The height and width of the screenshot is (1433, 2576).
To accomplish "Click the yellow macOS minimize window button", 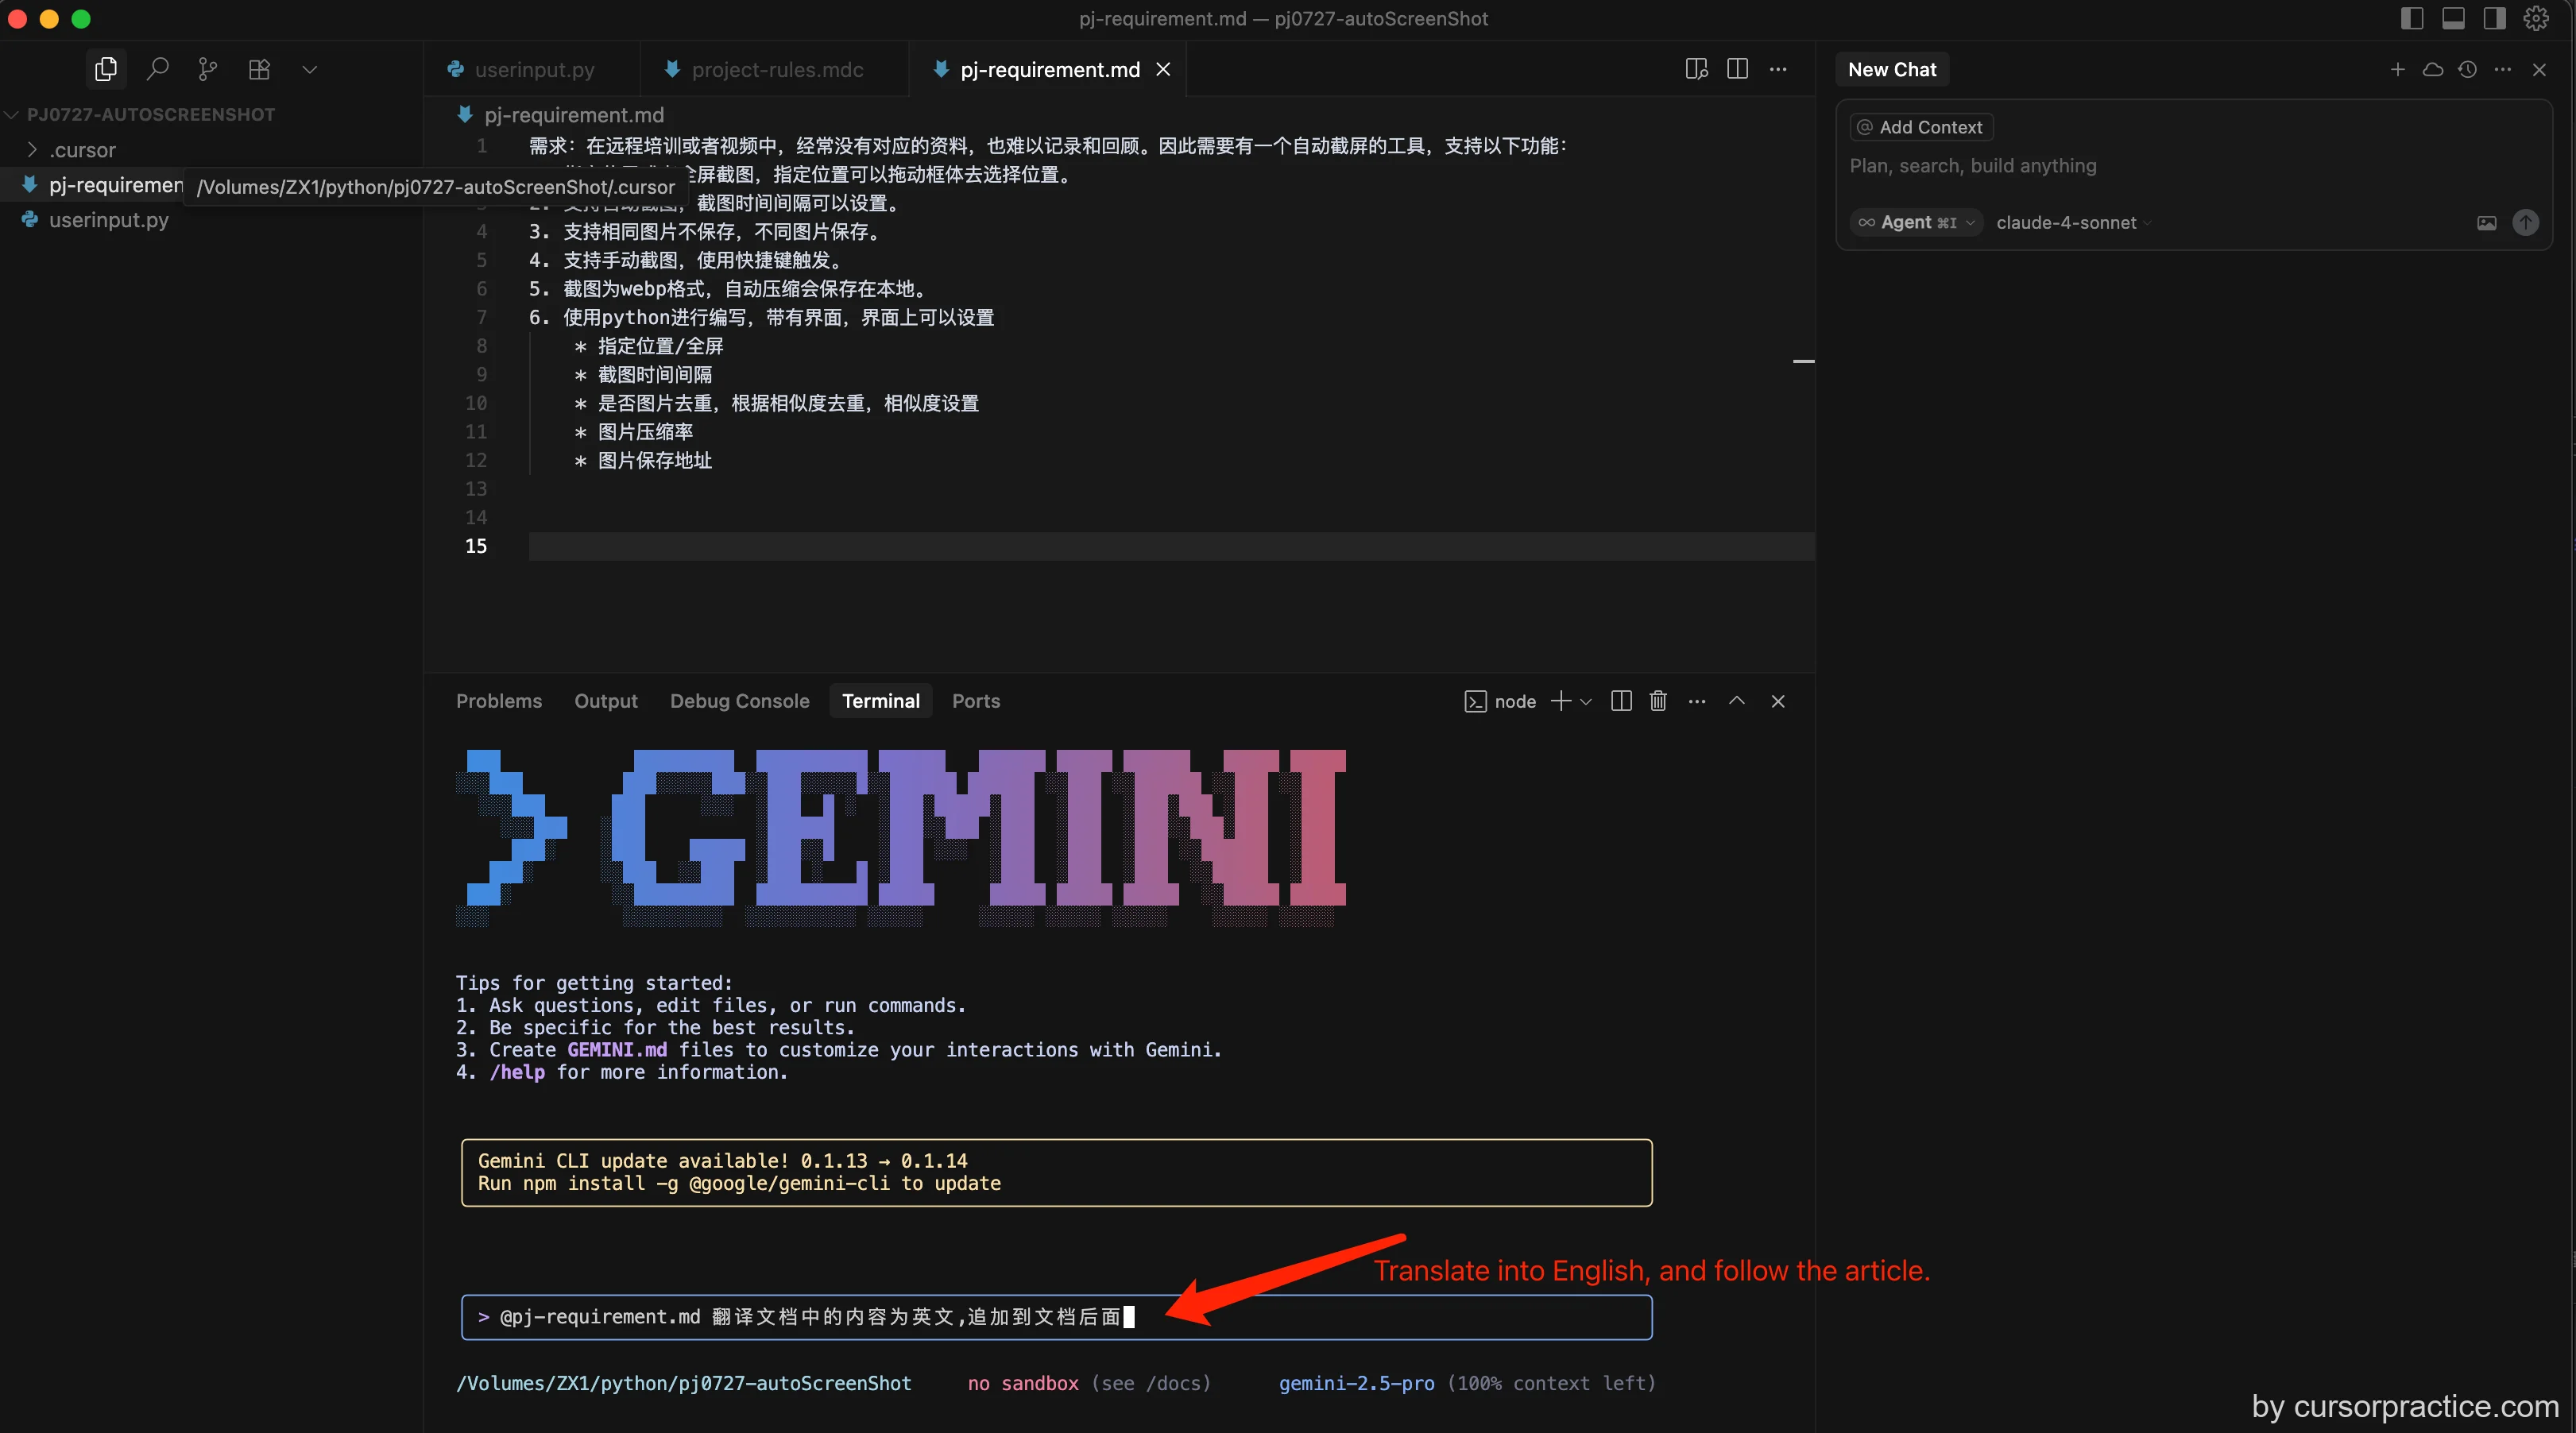I will pos(49,18).
